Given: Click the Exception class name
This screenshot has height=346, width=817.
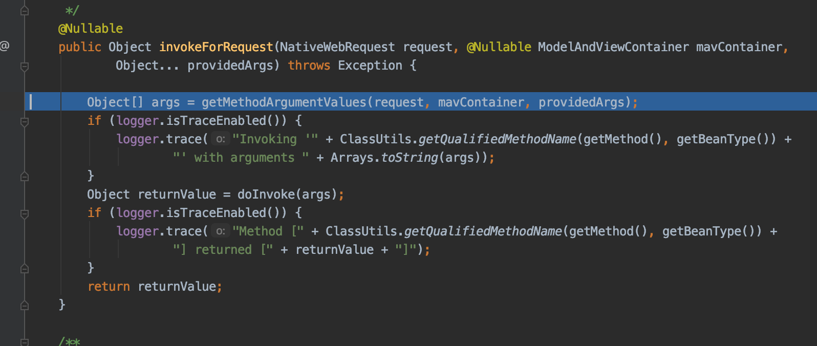Looking at the screenshot, I should (370, 66).
